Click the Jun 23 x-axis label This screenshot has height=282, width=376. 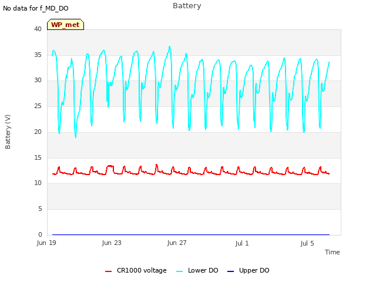pos(112,243)
